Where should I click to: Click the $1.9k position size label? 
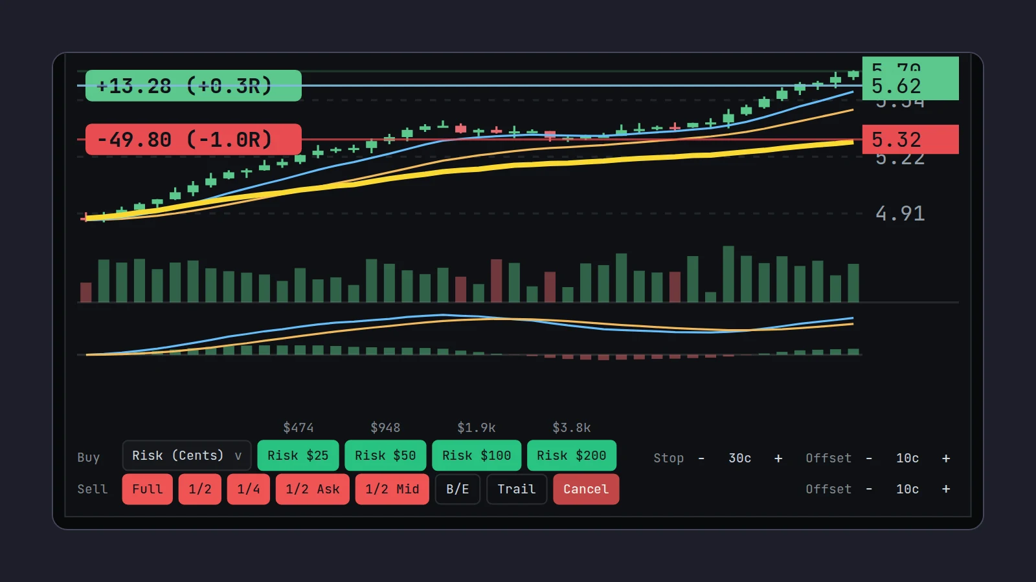[477, 427]
